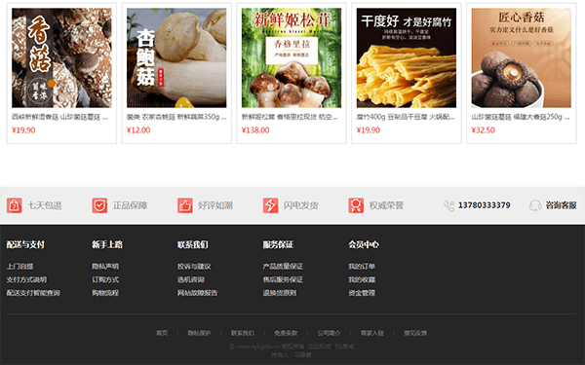Open 退换货原则 footer link
This screenshot has width=585, height=365.
[x=280, y=293]
